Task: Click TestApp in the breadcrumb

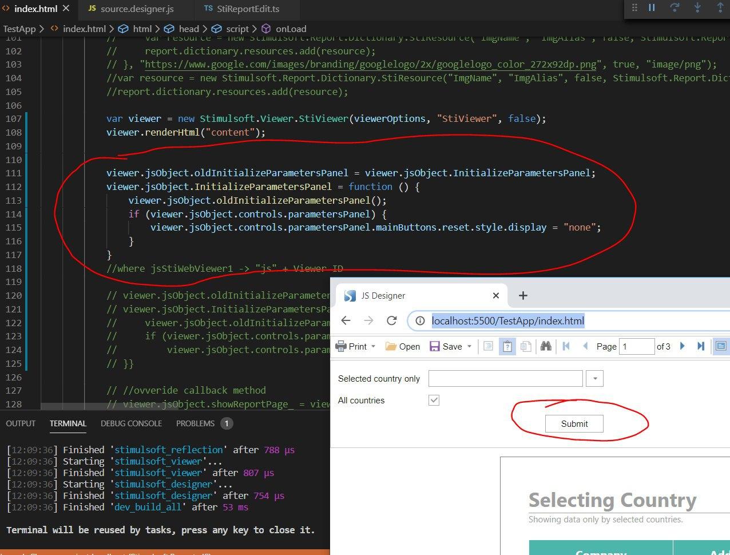Action: pos(19,29)
